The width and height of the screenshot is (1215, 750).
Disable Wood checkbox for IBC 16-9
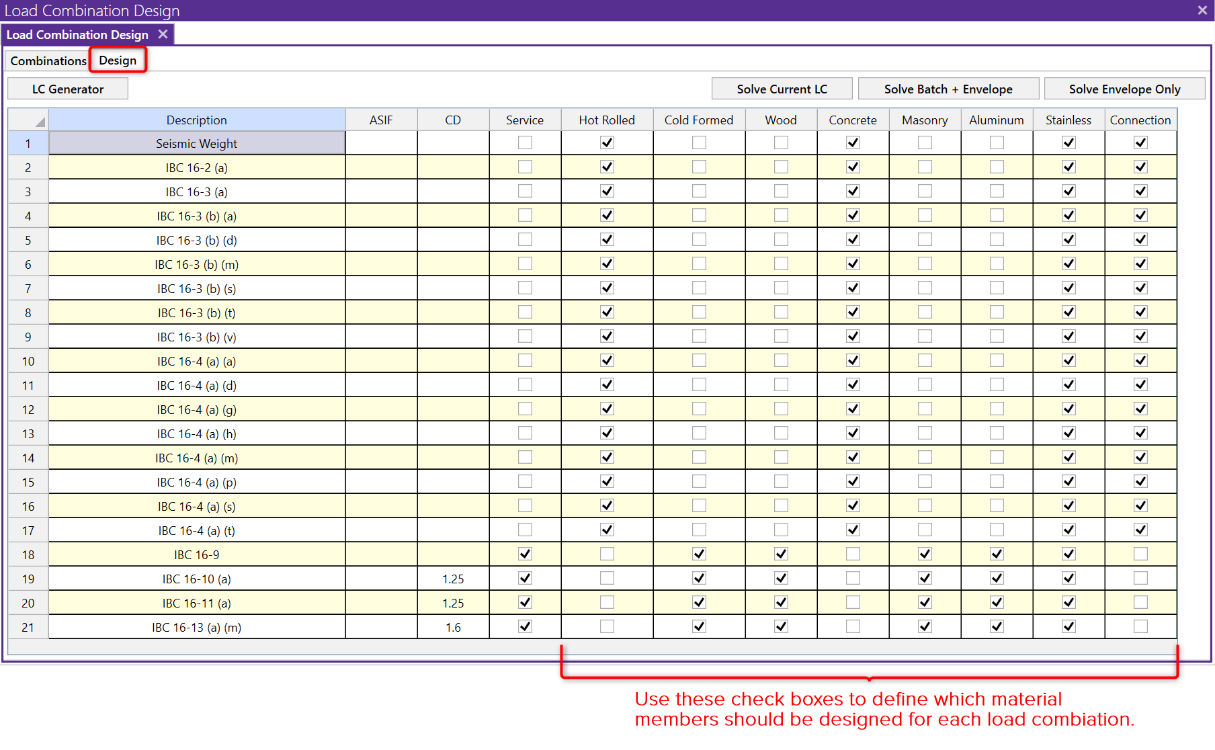(781, 554)
